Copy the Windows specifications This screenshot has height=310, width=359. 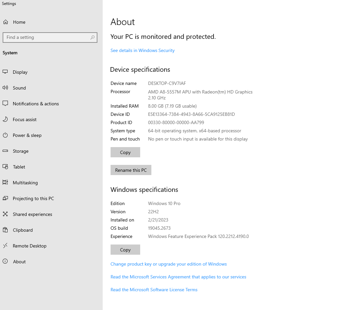[125, 250]
